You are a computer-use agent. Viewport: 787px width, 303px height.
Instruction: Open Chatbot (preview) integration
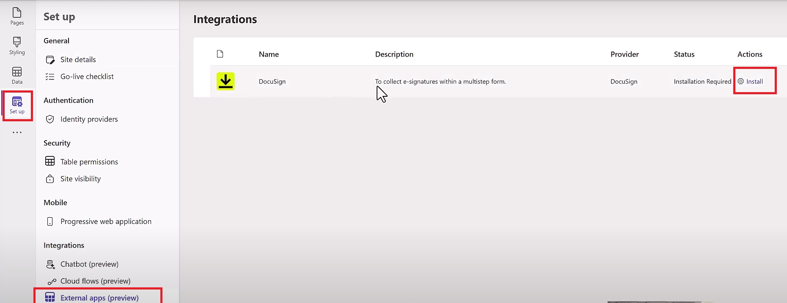89,264
